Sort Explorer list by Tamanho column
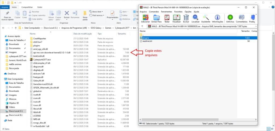Viewport: 275px width, 131px height. [122, 33]
